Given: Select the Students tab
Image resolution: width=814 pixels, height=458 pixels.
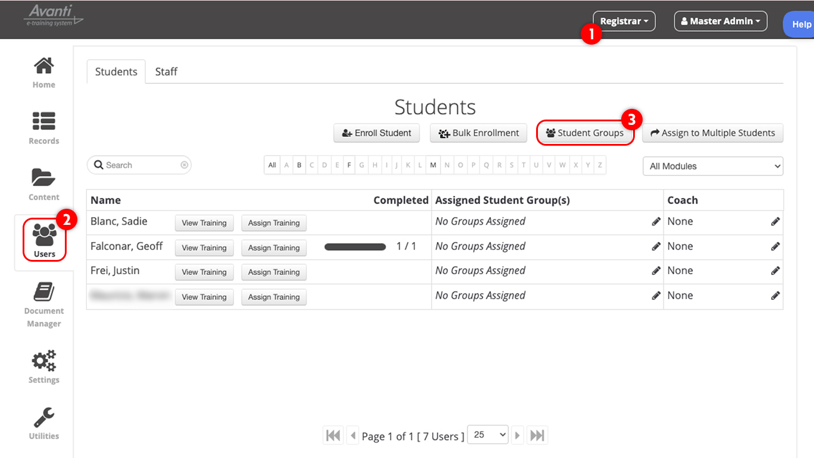Looking at the screenshot, I should [x=116, y=71].
